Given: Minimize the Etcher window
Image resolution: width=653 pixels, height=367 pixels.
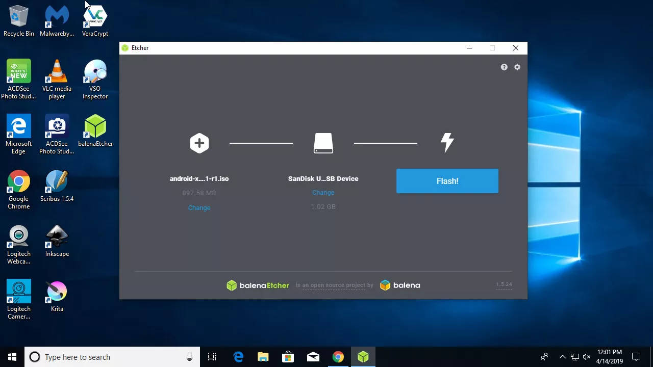Looking at the screenshot, I should [469, 48].
